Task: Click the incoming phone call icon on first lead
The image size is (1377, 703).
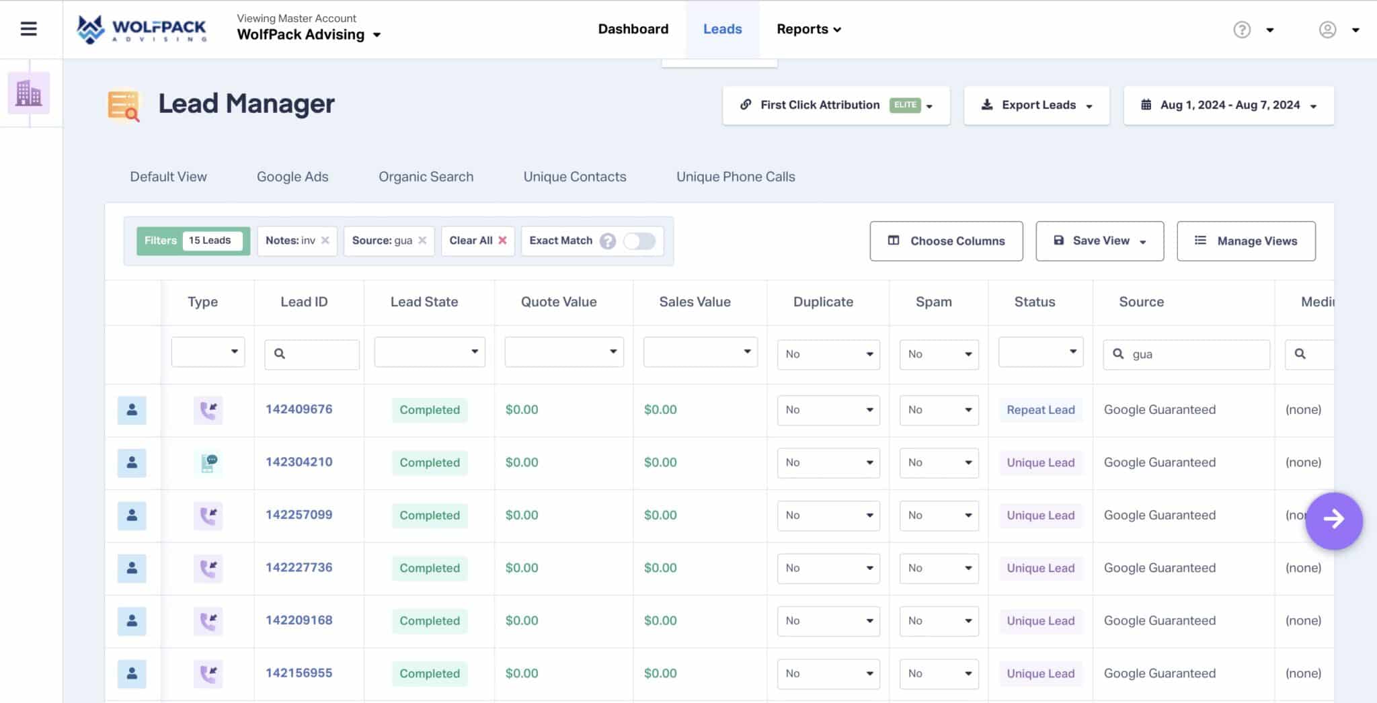Action: (208, 410)
